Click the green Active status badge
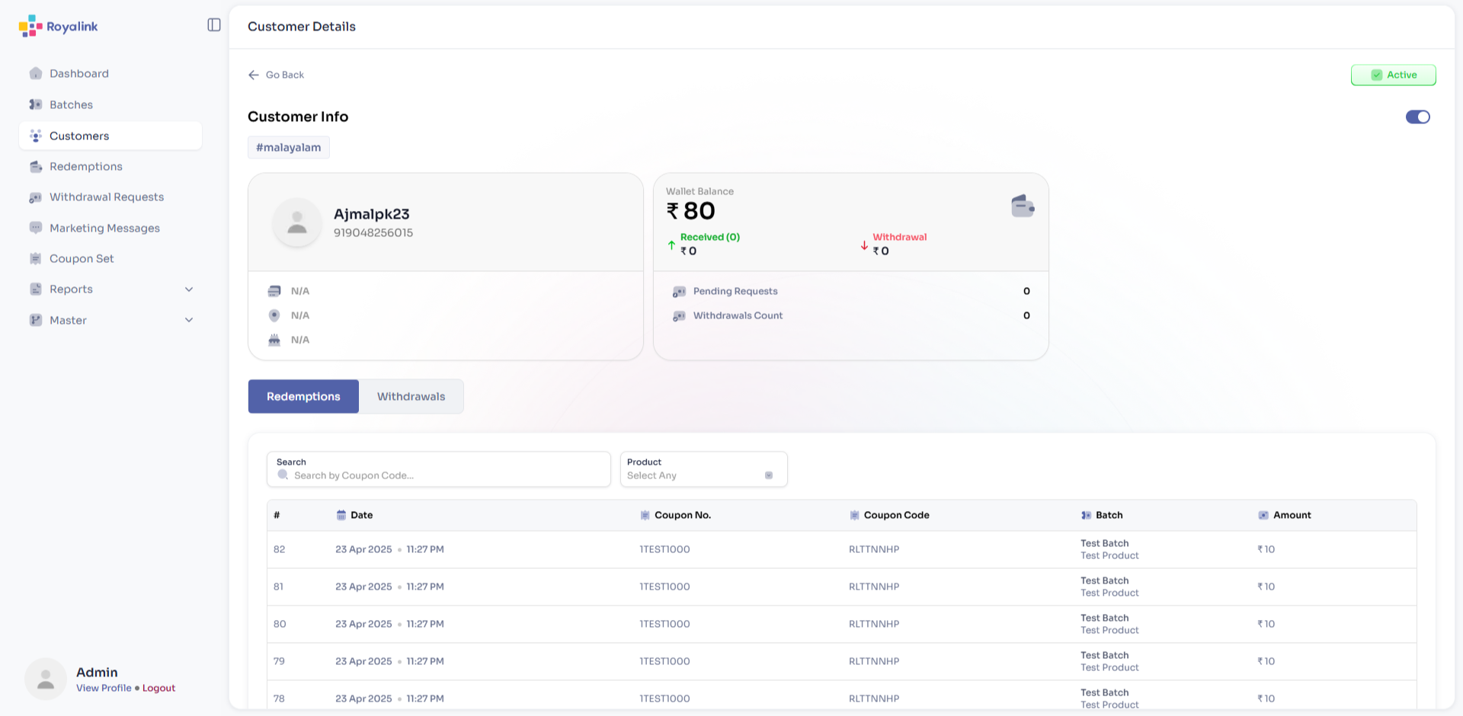The height and width of the screenshot is (716, 1463). click(x=1393, y=75)
